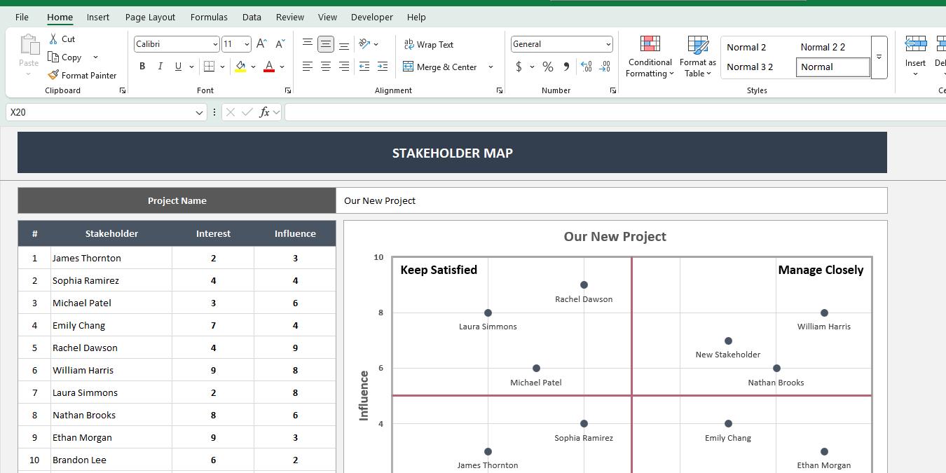This screenshot has width=946, height=473.
Task: Apply the Normal 2 cell style
Action: click(746, 47)
